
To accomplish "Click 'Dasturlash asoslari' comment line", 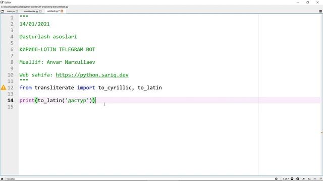I will click(48, 37).
